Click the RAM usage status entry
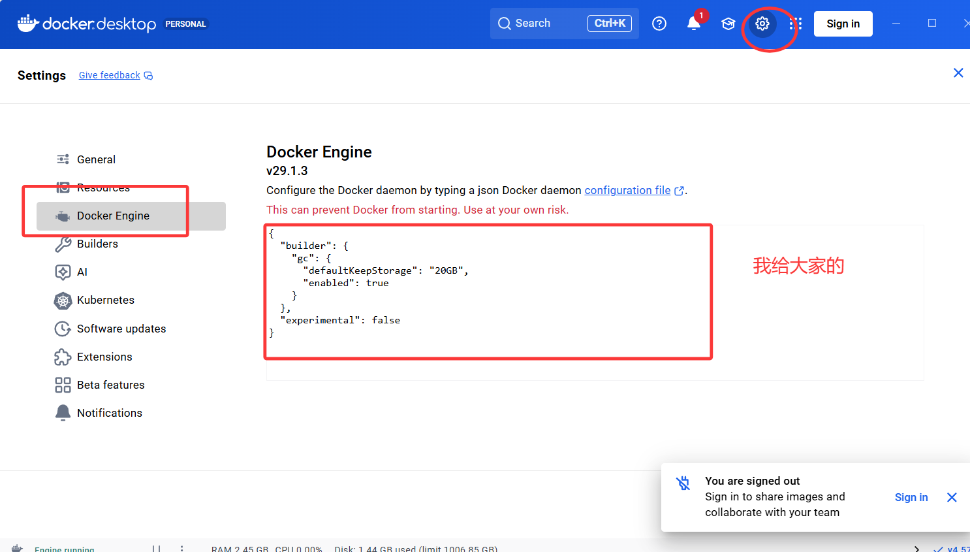The image size is (970, 552). coord(240,549)
